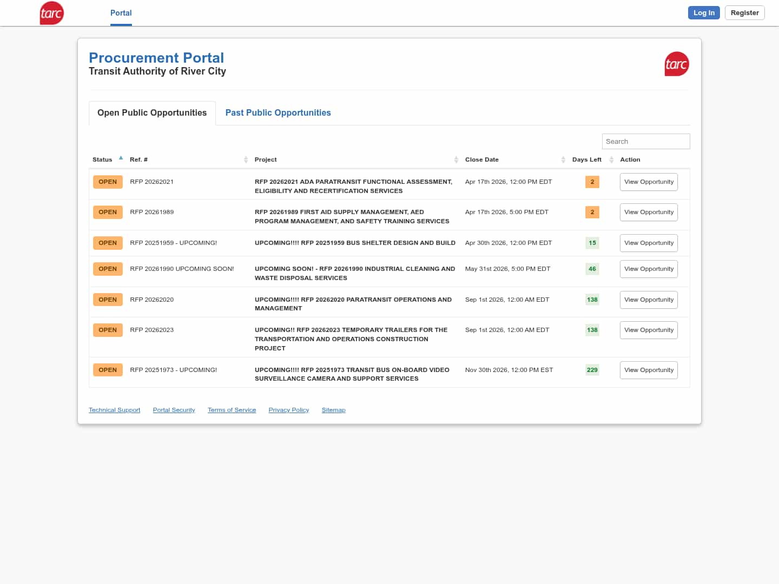View Opportunity for ADA Paratransit RFP 20262021
779x584 pixels.
click(648, 182)
